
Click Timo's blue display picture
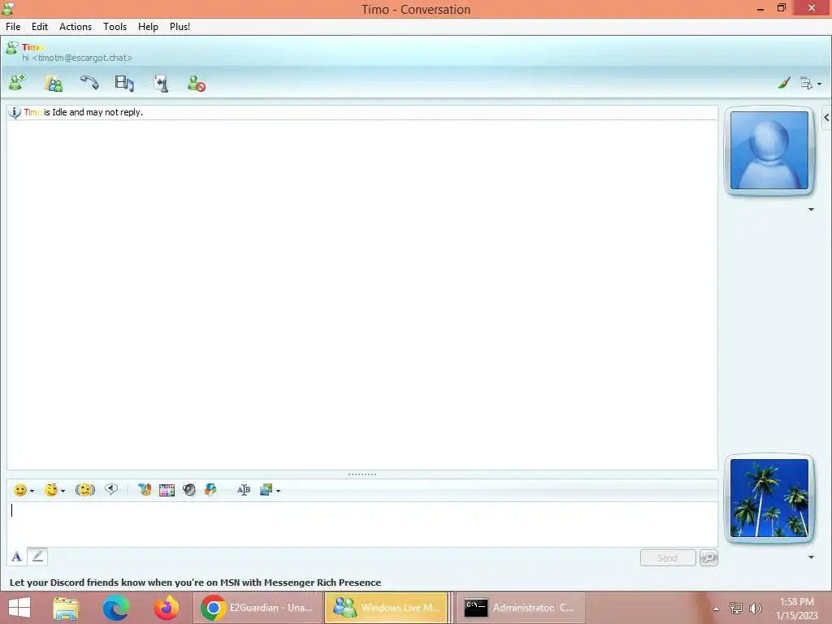pos(769,150)
